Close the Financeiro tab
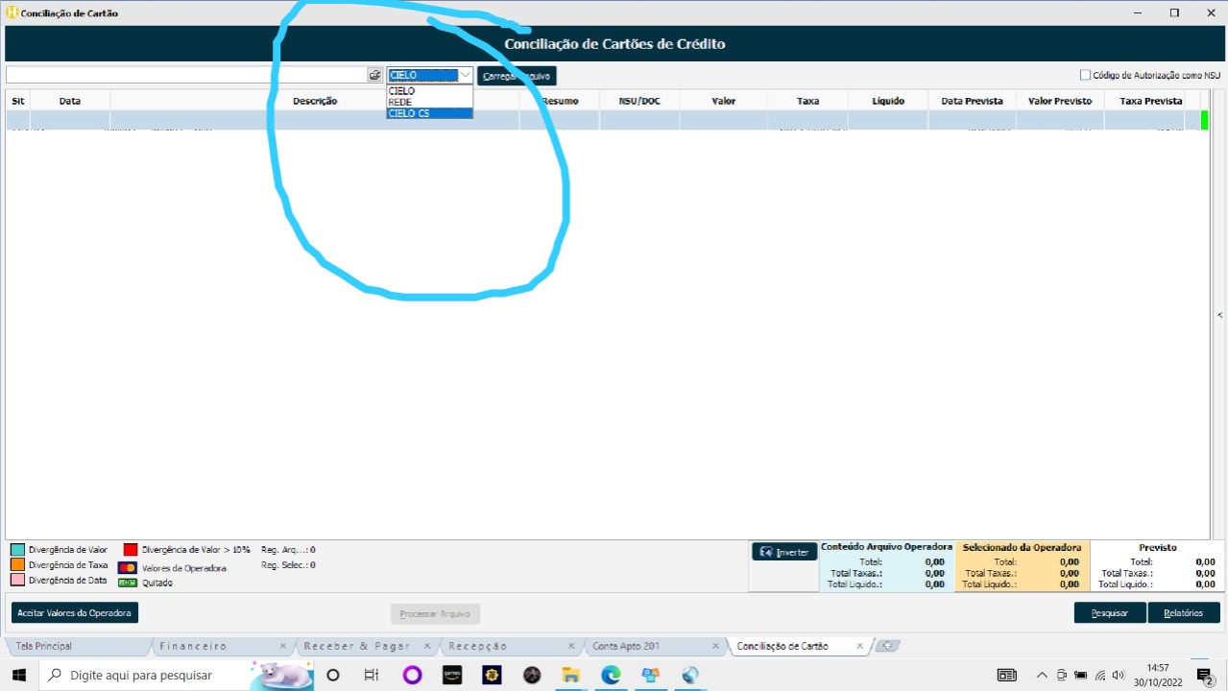Viewport: 1228px width, 691px height. [x=283, y=647]
